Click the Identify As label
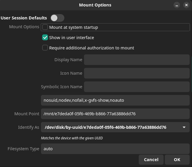This screenshot has height=167, width=192. point(28,127)
